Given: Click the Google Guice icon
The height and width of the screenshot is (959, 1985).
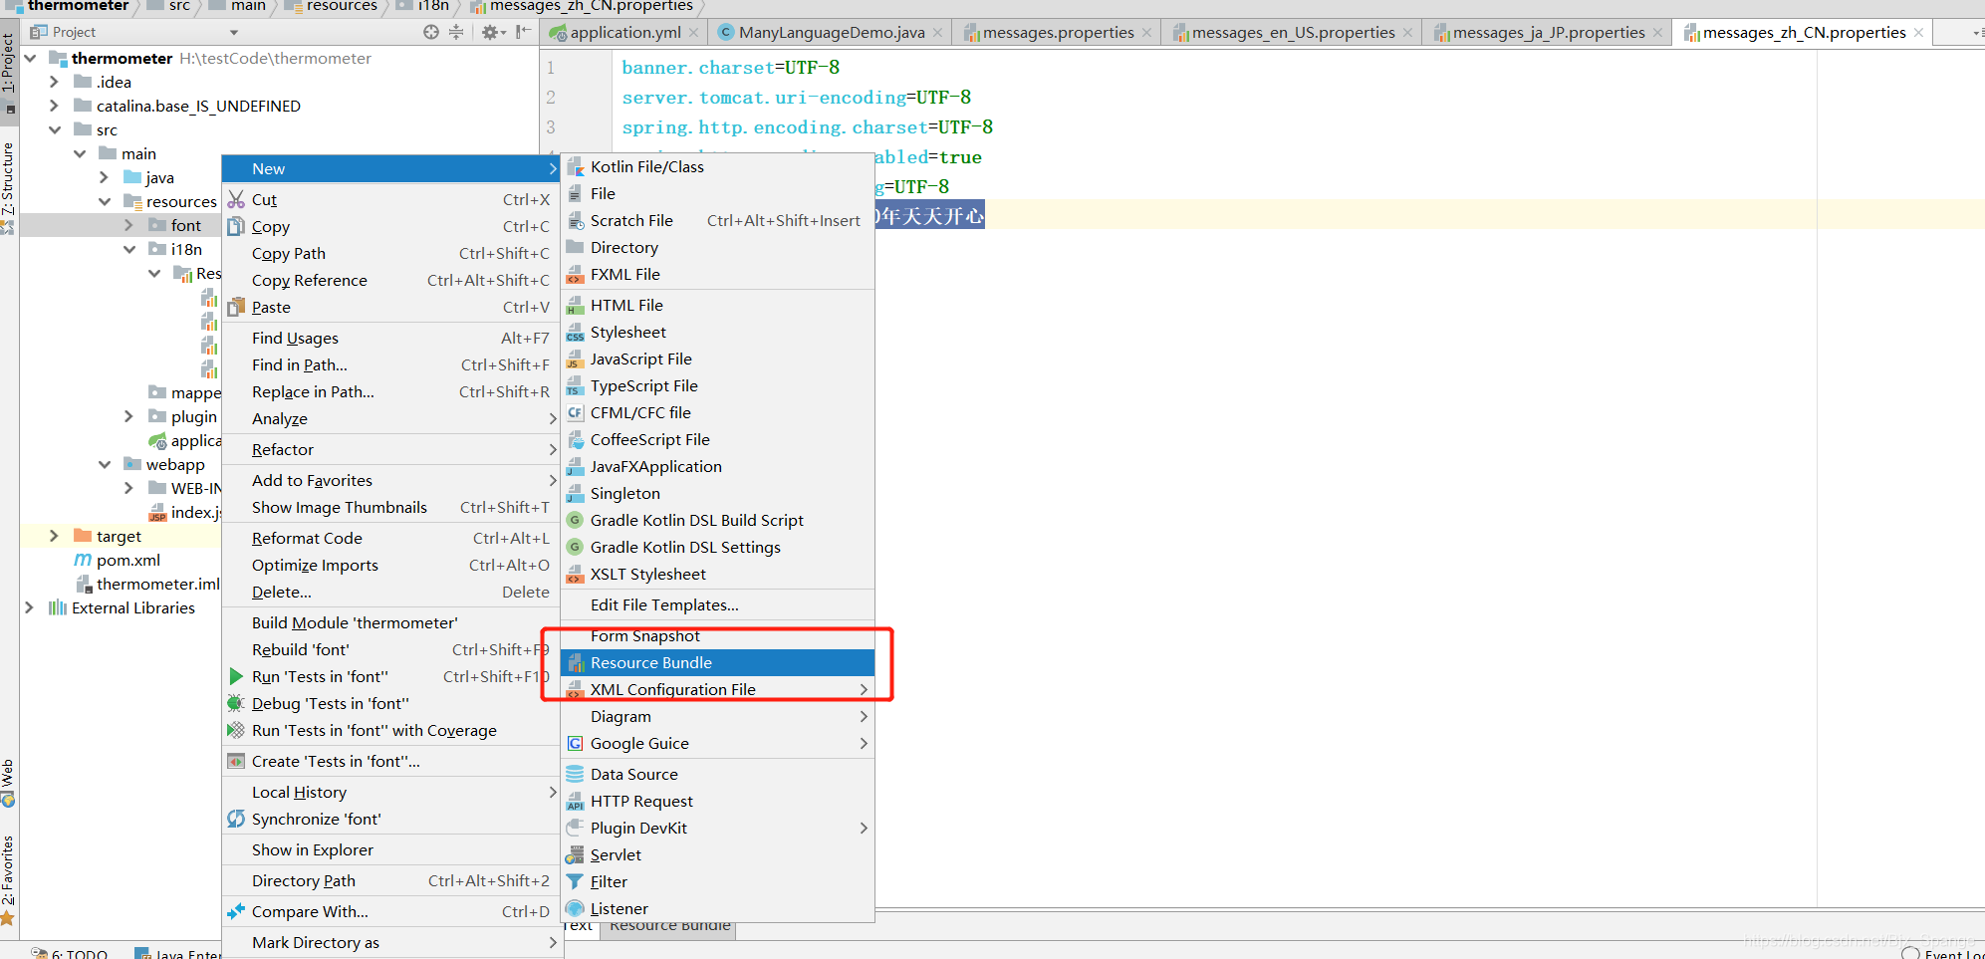Looking at the screenshot, I should point(575,743).
